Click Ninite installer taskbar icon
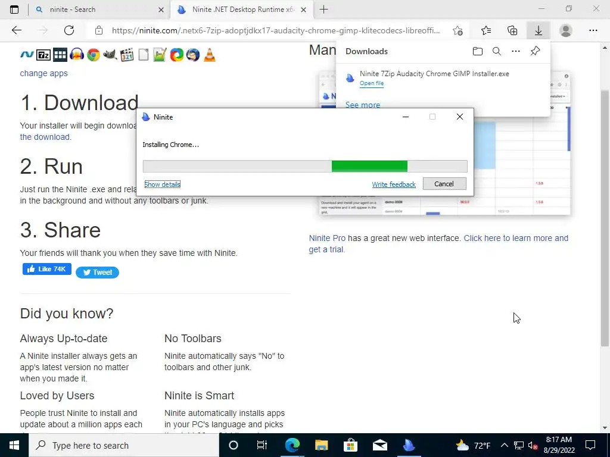 (x=409, y=445)
